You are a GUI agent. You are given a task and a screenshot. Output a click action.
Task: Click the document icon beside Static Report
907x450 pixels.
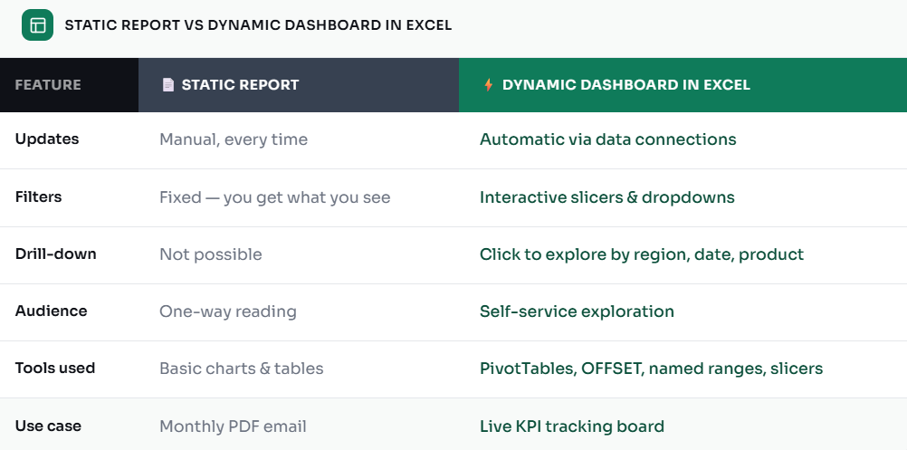point(167,85)
